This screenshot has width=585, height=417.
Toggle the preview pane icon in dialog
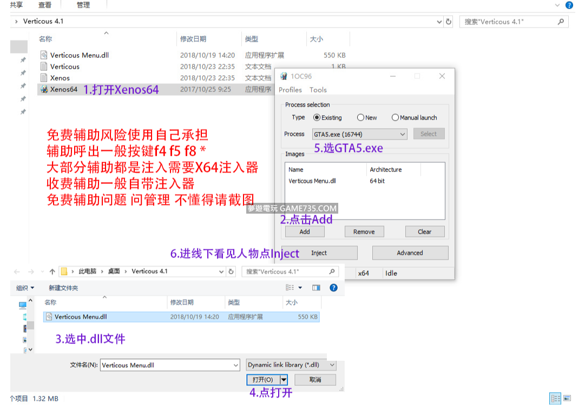[317, 288]
